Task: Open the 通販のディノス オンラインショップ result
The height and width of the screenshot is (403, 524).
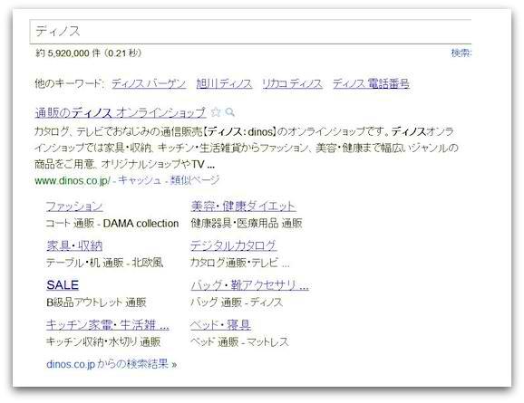Action: click(121, 112)
